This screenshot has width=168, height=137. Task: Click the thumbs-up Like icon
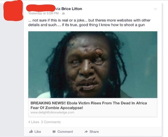pos(31,131)
